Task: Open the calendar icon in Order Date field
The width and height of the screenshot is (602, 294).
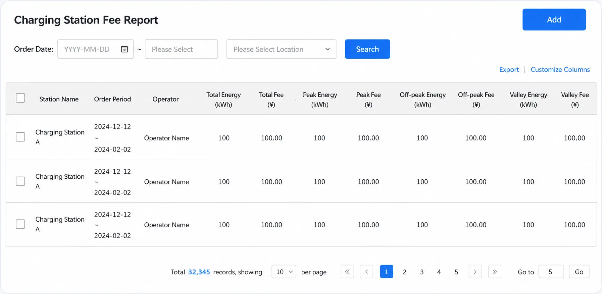Action: (124, 49)
